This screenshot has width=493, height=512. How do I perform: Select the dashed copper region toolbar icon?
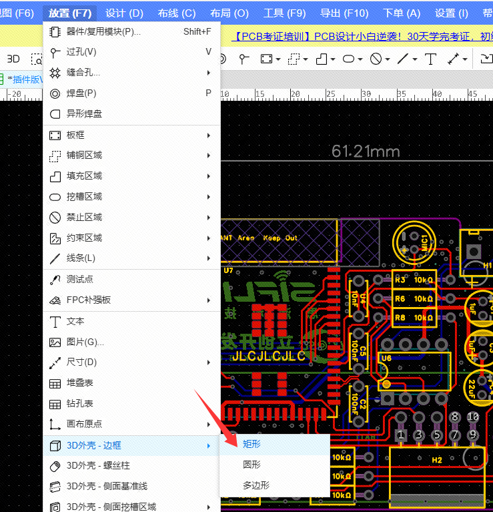(293, 59)
